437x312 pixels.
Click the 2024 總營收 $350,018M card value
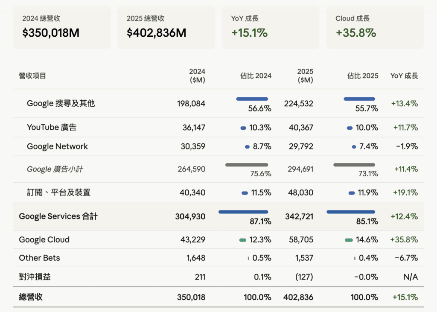pyautogui.click(x=51, y=33)
